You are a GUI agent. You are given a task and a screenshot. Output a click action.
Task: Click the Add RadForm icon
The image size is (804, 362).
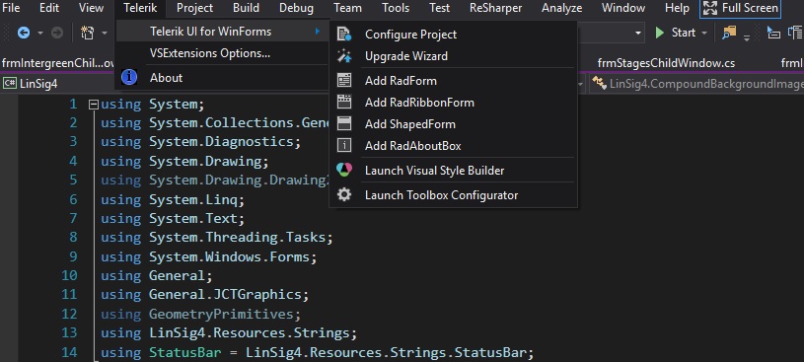coord(344,81)
